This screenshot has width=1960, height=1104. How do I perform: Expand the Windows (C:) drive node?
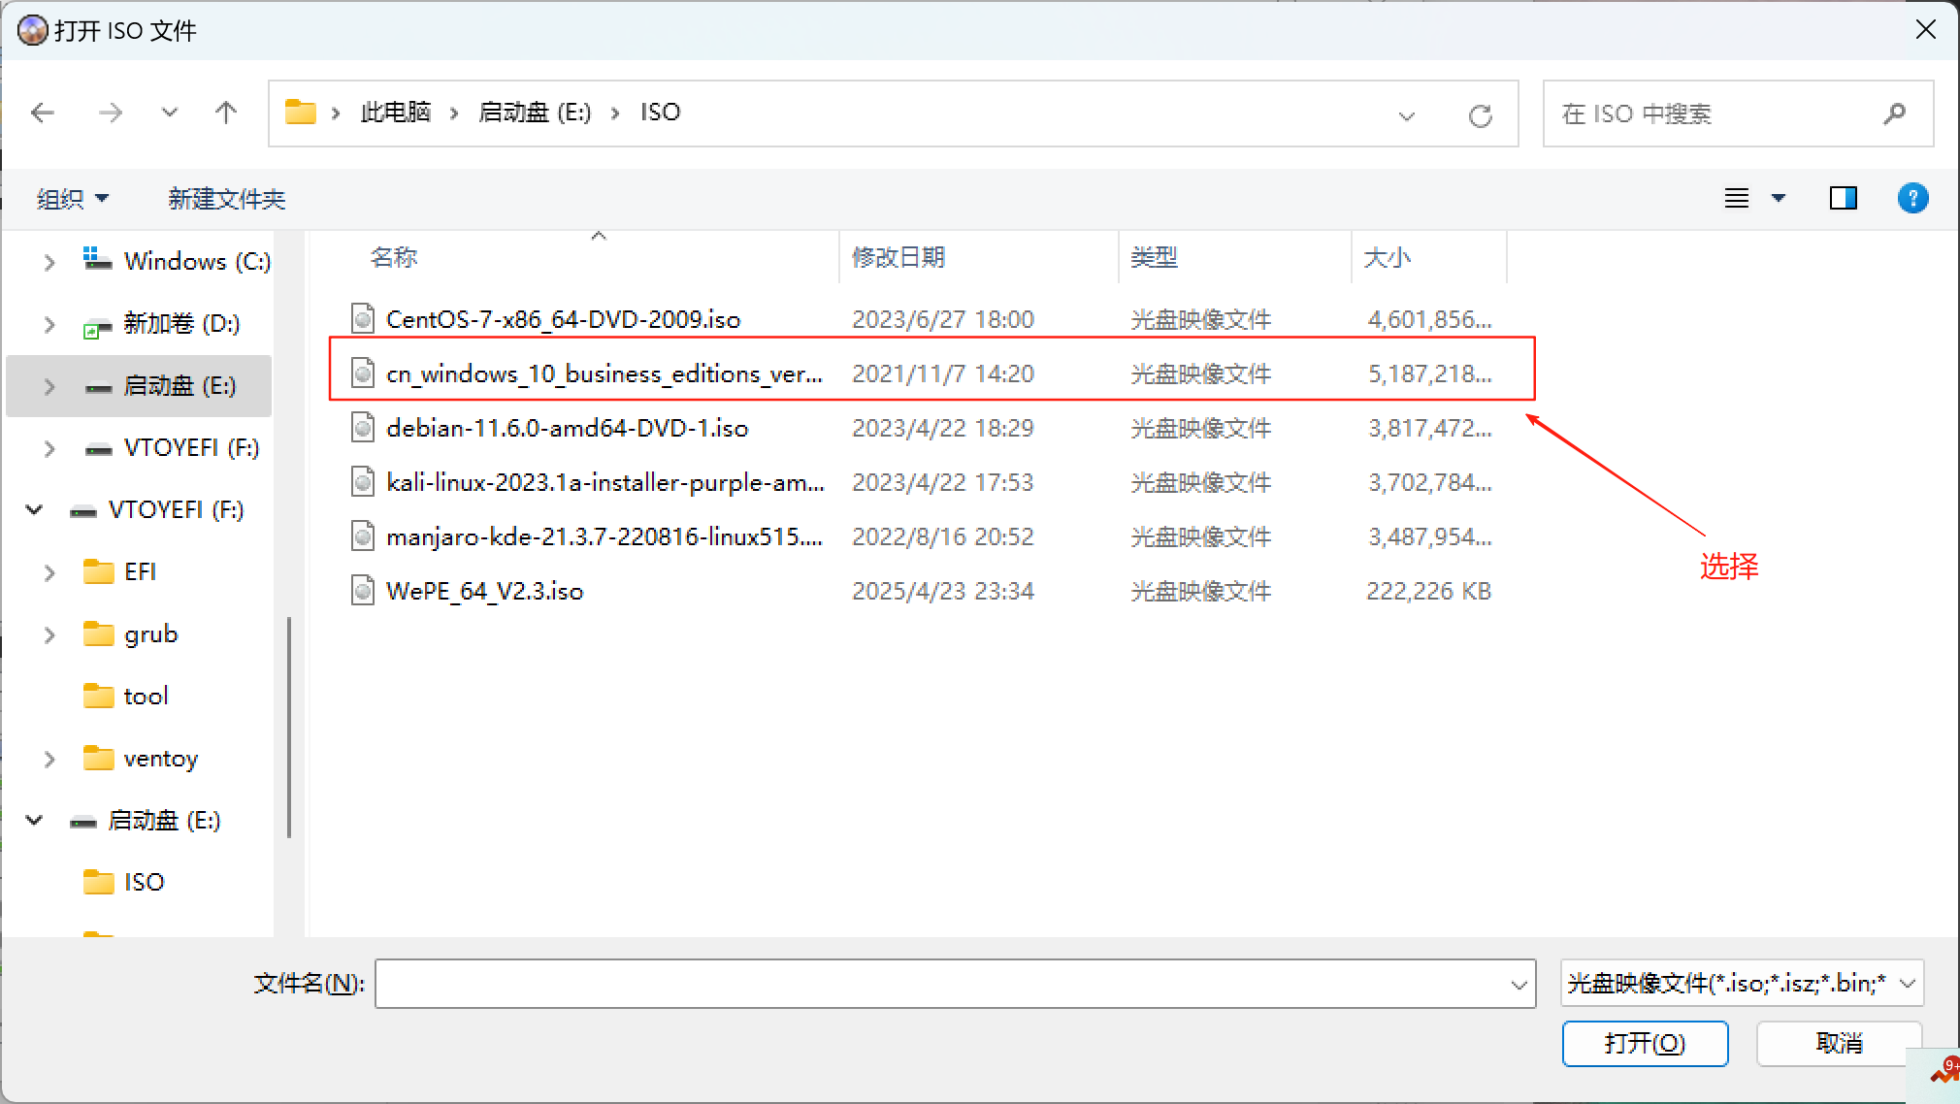coord(49,262)
